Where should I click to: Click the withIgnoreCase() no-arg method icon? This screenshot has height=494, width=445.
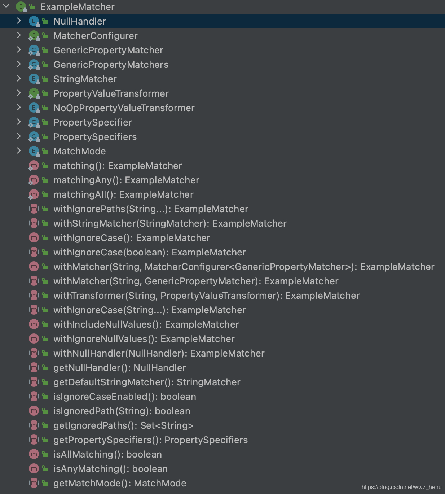click(34, 237)
